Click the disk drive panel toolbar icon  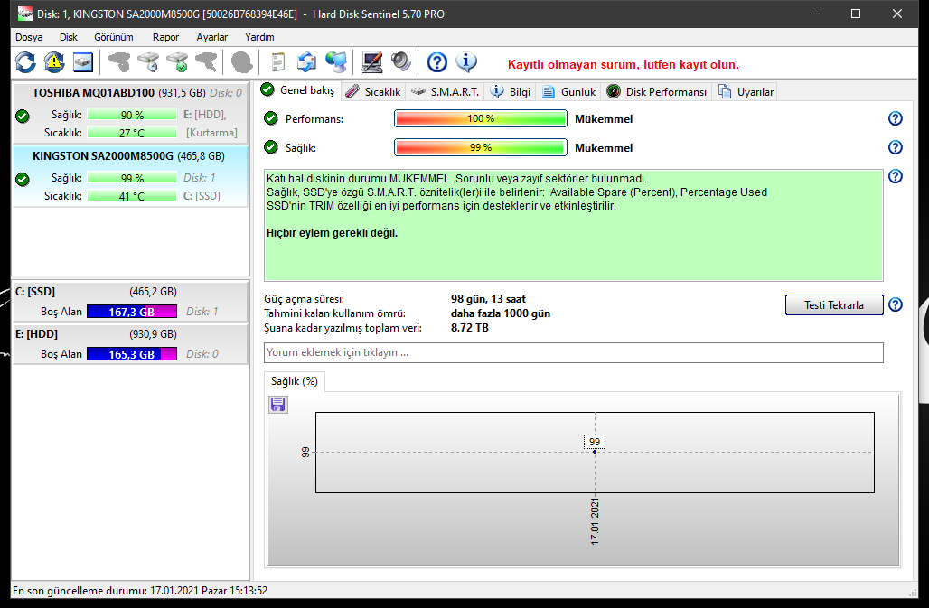click(x=83, y=62)
